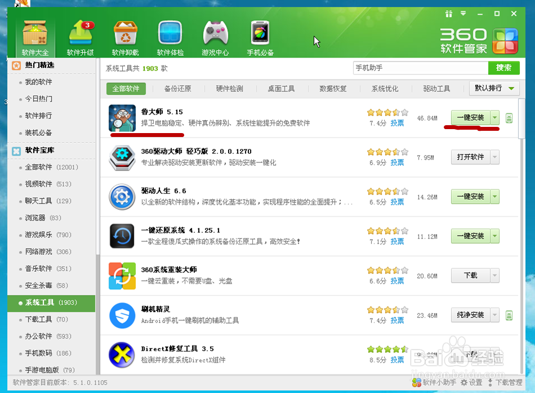This screenshot has width=535, height=393.
Task: Expand dropdown arrow next to 纯净安装 button
Action: coord(495,315)
